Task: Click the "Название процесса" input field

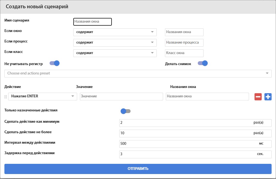Action: coord(184,42)
